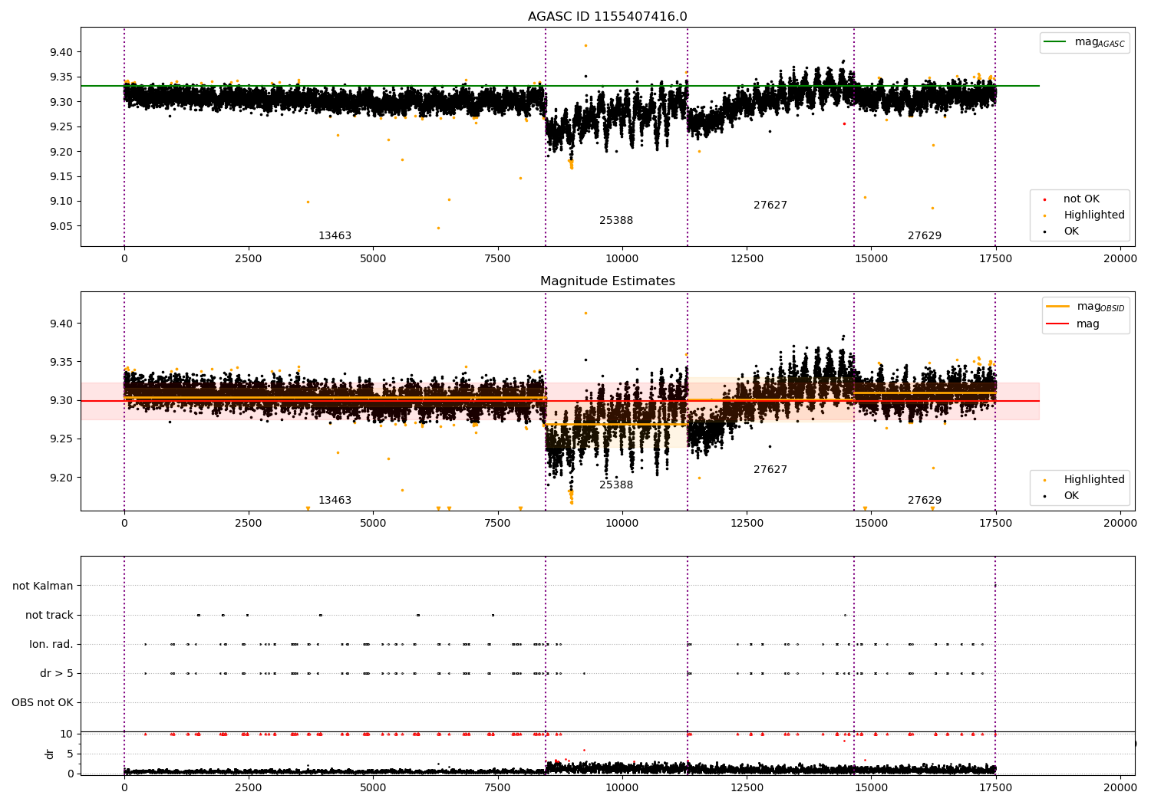Click orange mag OBSID segment for 25388
The image size is (1151, 805).
tap(616, 424)
